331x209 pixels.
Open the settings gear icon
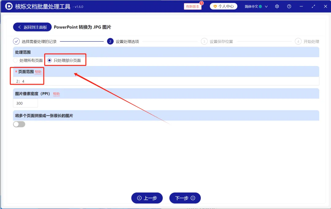click(x=277, y=6)
